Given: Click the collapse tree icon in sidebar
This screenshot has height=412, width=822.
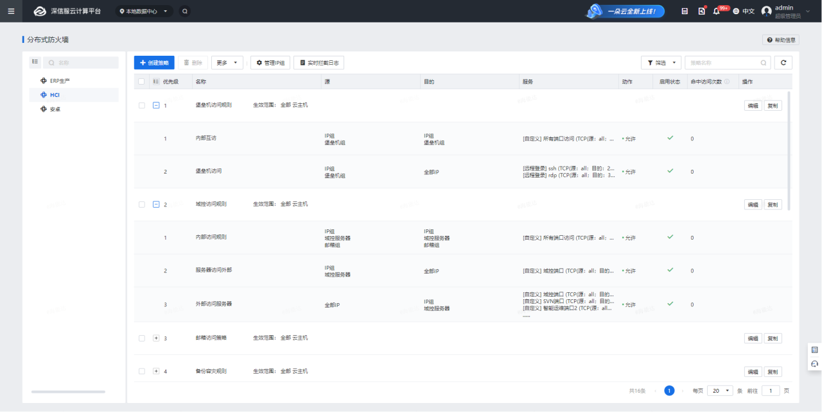Looking at the screenshot, I should point(35,62).
